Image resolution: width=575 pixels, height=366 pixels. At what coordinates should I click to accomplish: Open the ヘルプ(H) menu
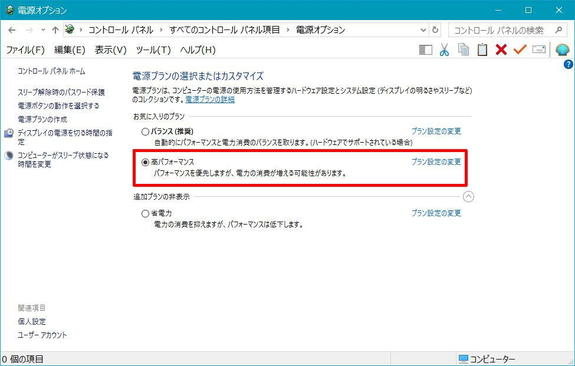[198, 50]
